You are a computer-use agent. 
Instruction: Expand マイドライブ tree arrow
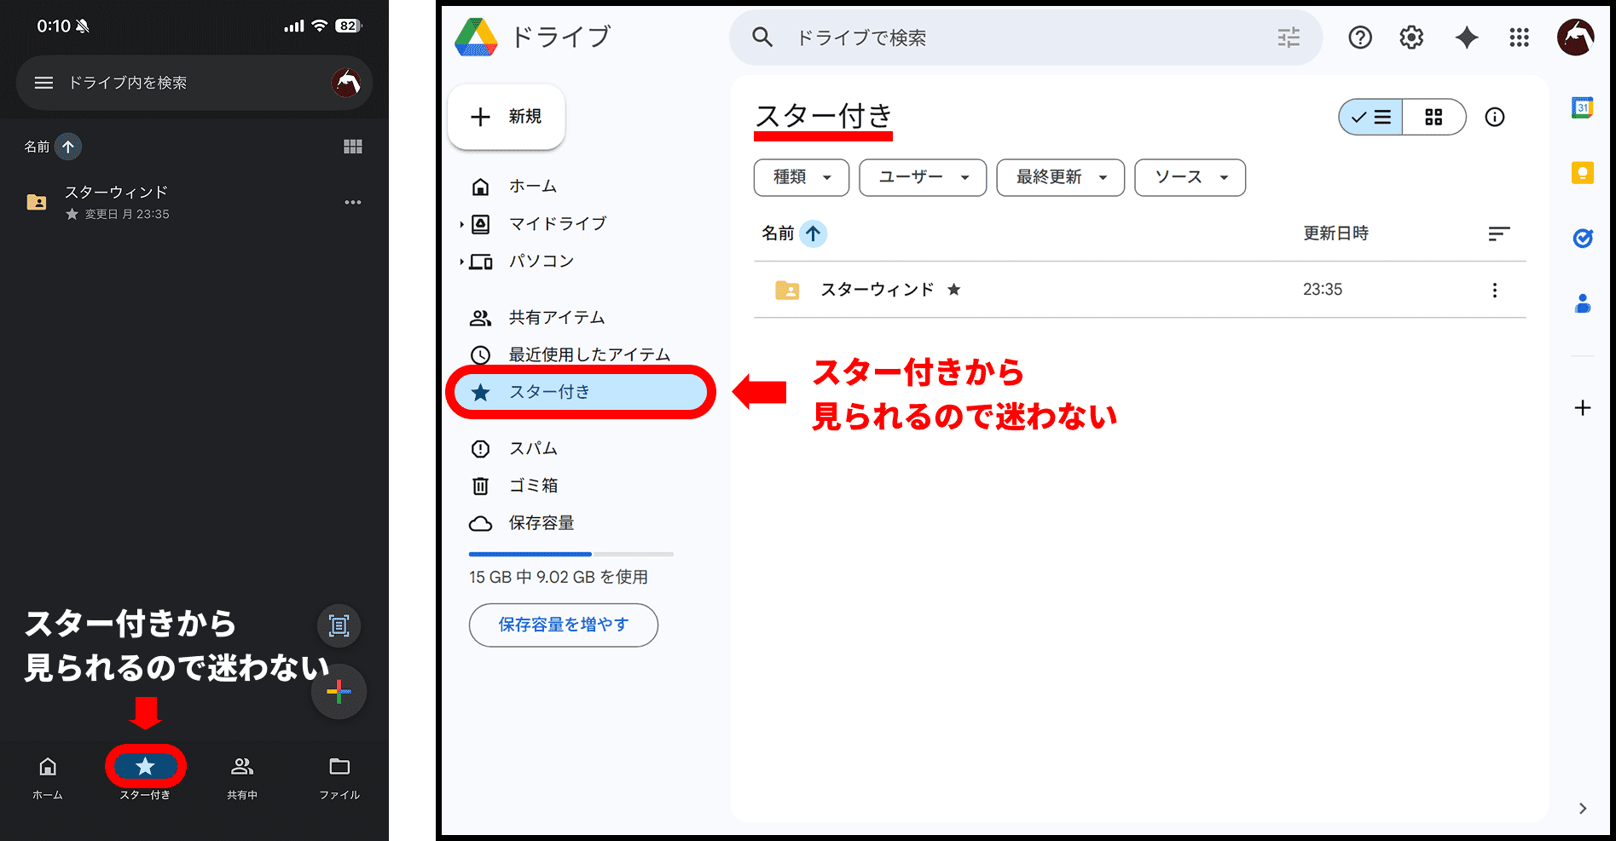461,224
